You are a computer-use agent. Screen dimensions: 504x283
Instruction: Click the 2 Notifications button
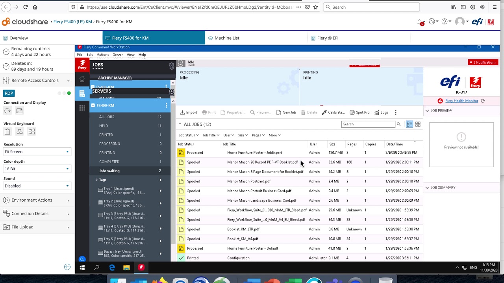click(x=483, y=62)
